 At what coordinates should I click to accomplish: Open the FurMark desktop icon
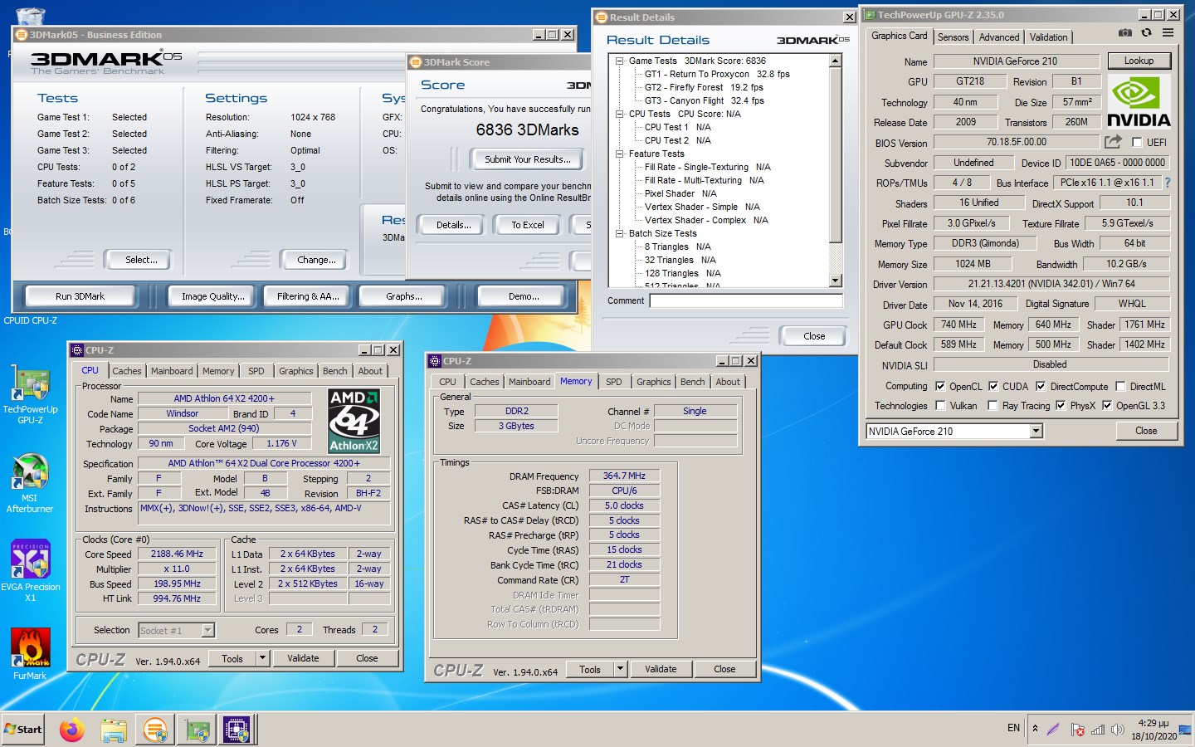coord(30,654)
